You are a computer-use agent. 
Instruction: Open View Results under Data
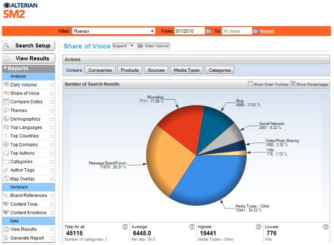(x=23, y=229)
